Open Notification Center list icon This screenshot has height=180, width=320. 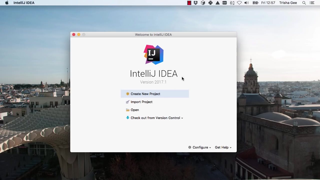(x=312, y=3)
